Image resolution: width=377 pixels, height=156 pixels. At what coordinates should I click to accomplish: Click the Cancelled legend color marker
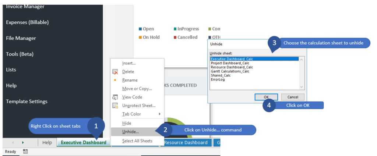click(175, 38)
